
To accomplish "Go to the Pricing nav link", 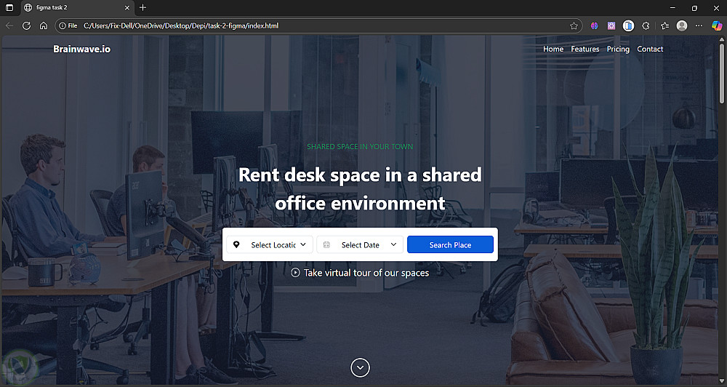I will [x=618, y=49].
